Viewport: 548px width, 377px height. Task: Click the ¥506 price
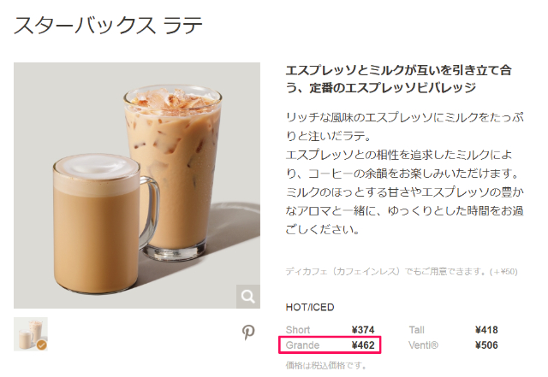point(486,345)
